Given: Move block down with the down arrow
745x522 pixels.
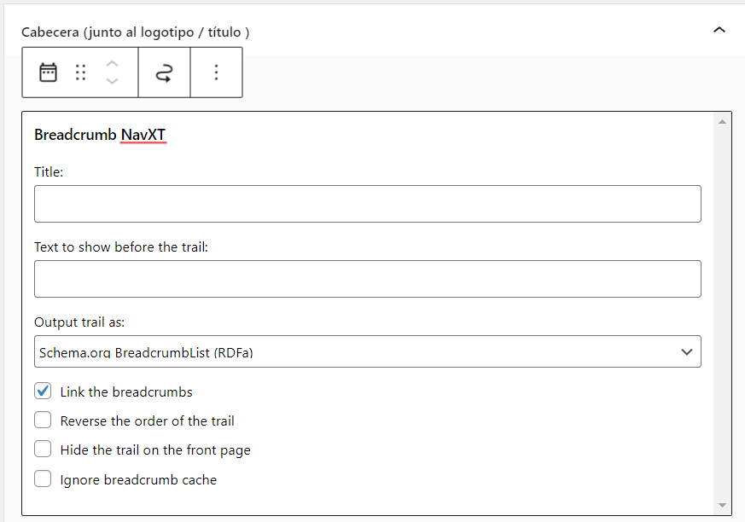Looking at the screenshot, I should [x=112, y=81].
